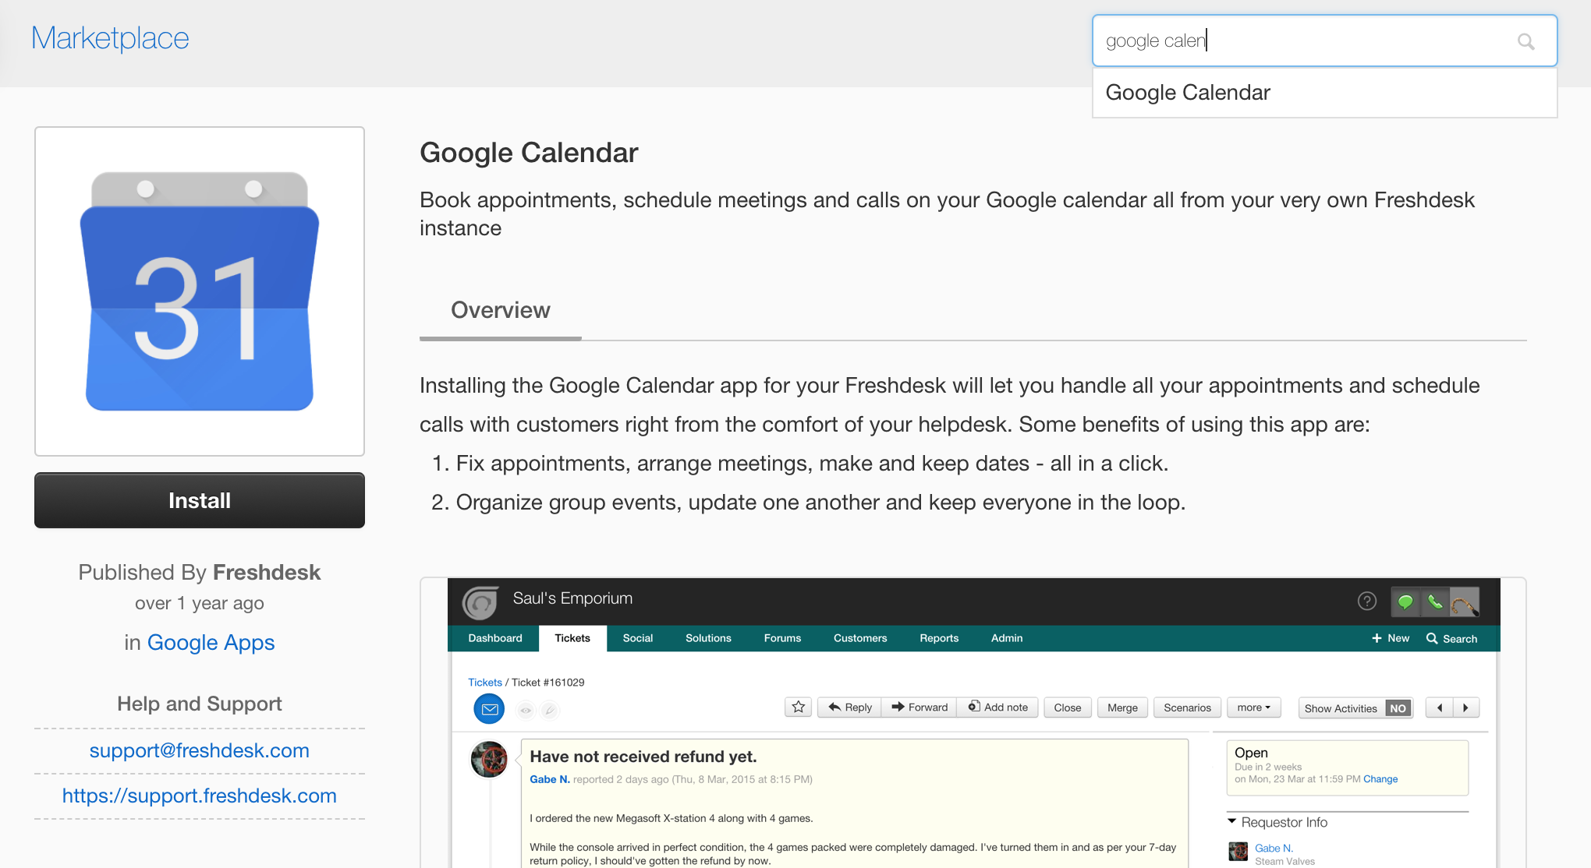Collapse the Requestor Info section
Screen dimensions: 1591x868
1232,821
